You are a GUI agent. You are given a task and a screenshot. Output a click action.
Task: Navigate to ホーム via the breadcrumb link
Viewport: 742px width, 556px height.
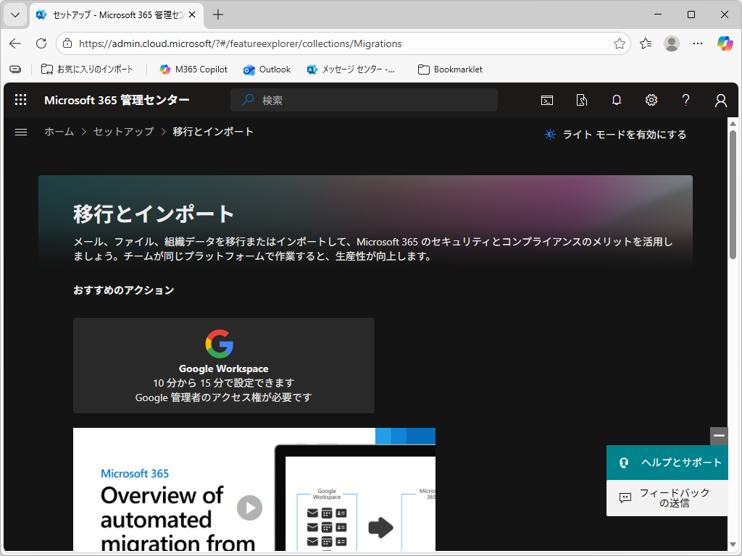(x=59, y=132)
